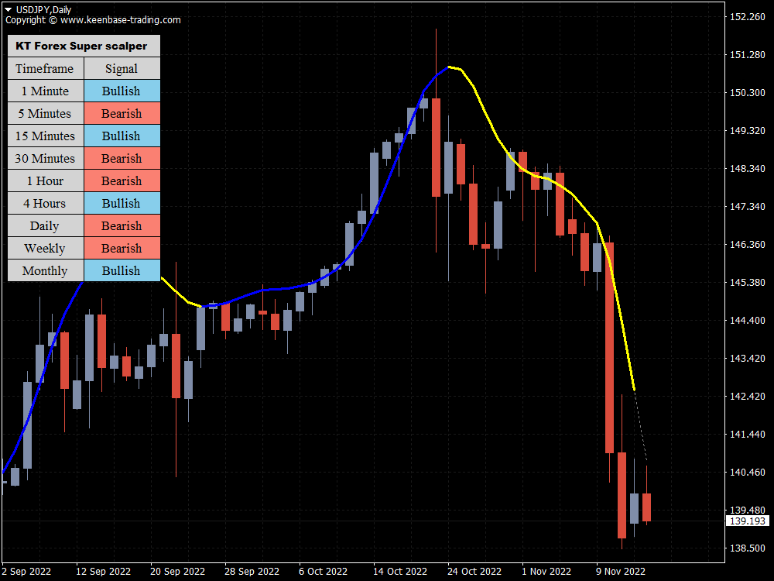This screenshot has width=774, height=581.
Task: Click the Signal column header
Action: point(122,68)
